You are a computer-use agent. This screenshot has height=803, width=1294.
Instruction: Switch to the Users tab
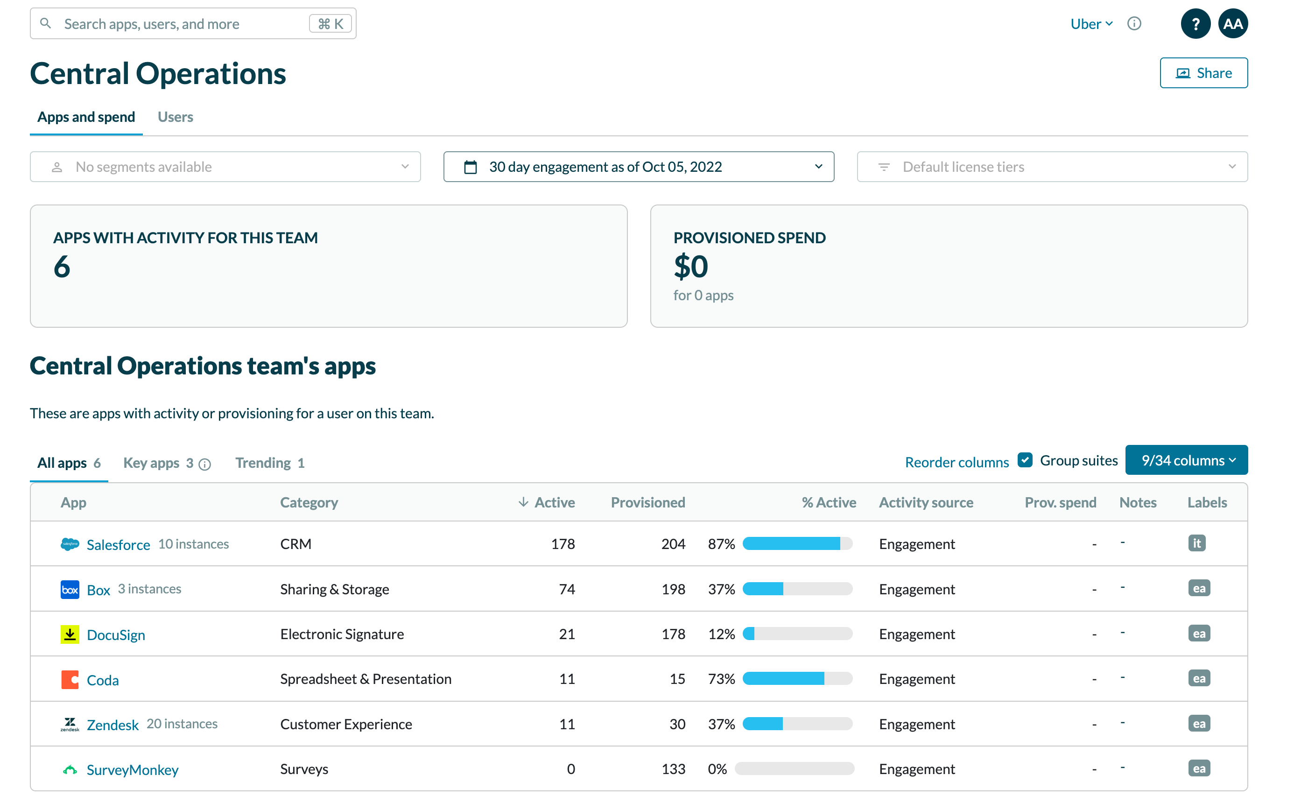(x=175, y=117)
